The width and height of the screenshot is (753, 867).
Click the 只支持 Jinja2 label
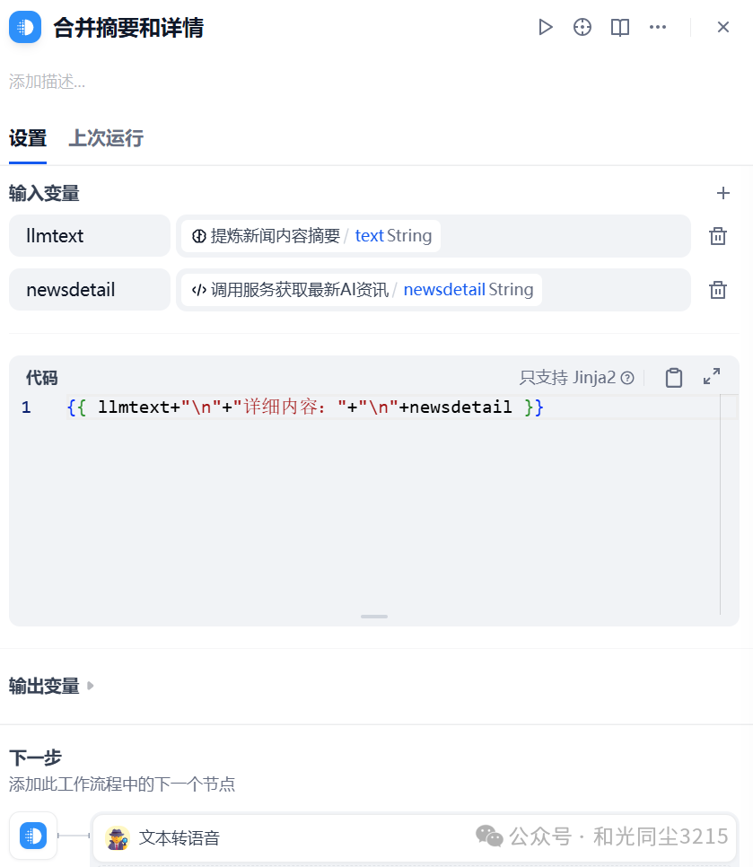567,378
